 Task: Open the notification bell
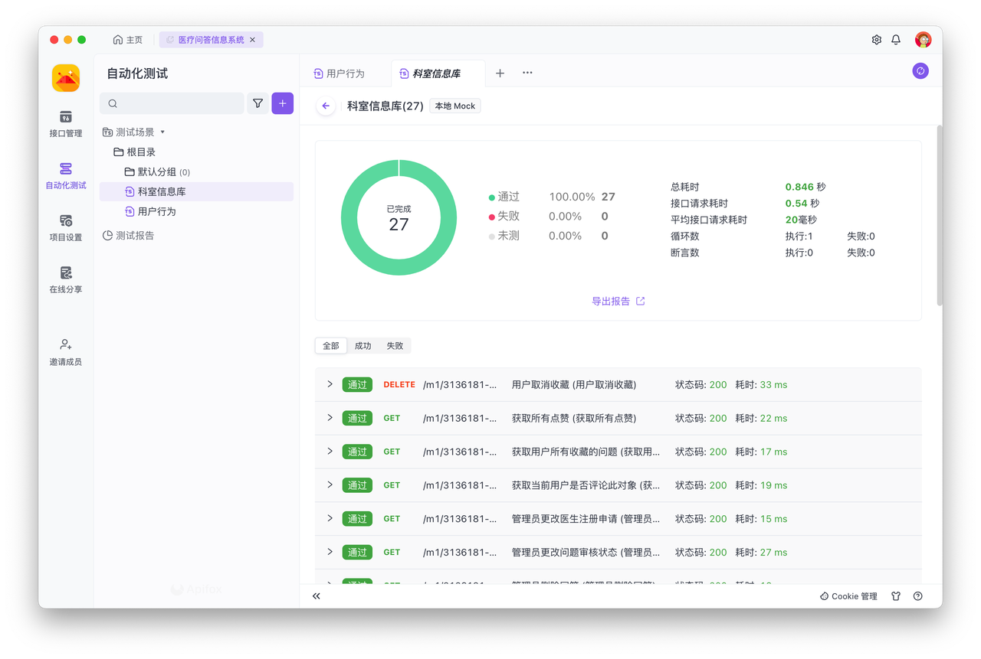click(895, 40)
